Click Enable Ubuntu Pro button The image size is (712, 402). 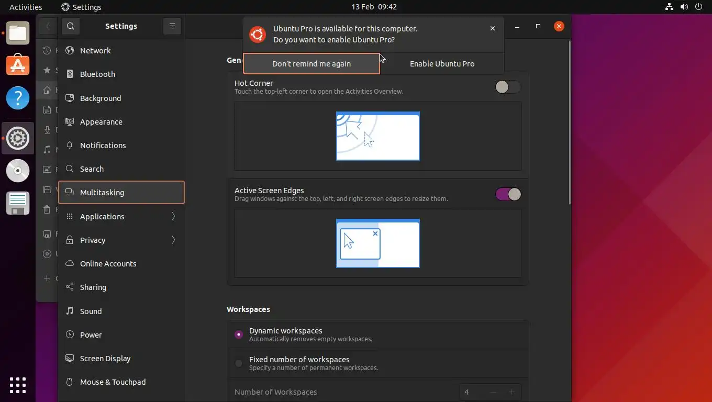pos(442,64)
